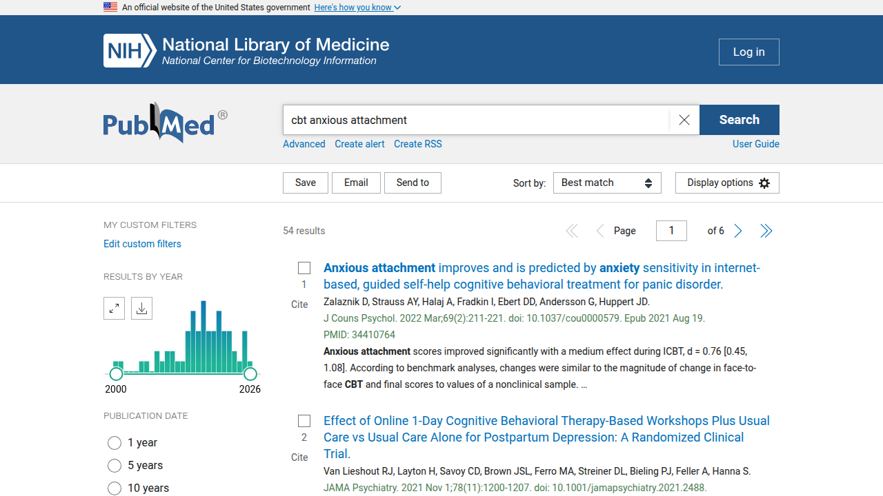Cite the first result article
The width and height of the screenshot is (883, 496).
coord(299,304)
